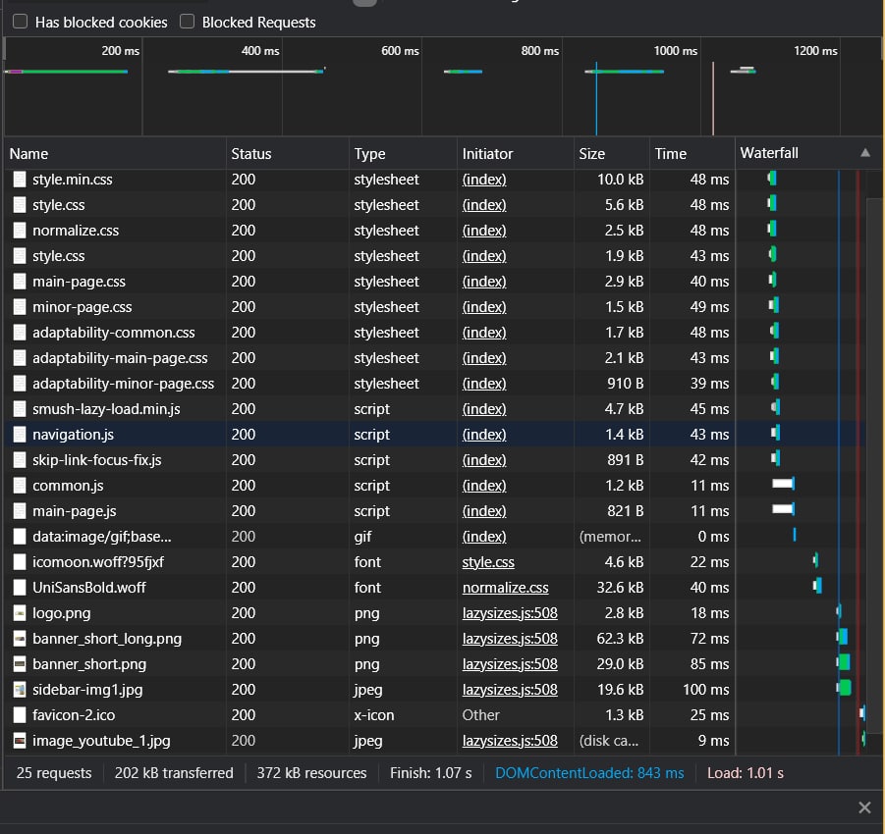The image size is (885, 834).
Task: Click the banner_short_long.png file icon
Action: click(x=20, y=639)
